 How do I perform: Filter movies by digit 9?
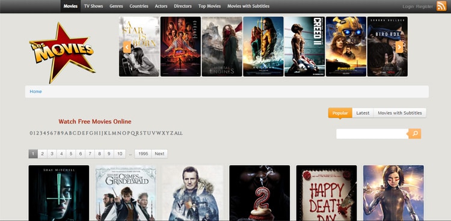point(62,133)
